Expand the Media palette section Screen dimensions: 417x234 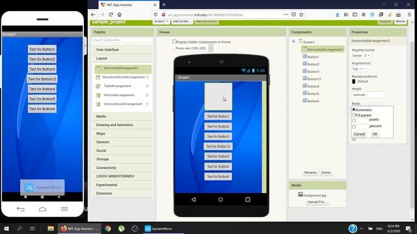pyautogui.click(x=122, y=116)
